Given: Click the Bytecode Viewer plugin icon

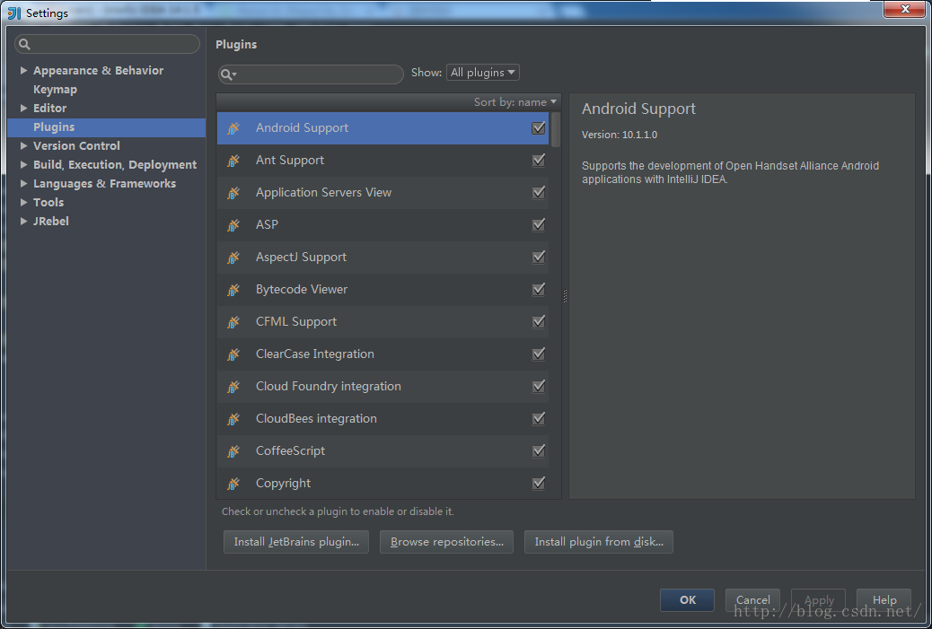Looking at the screenshot, I should 233,290.
